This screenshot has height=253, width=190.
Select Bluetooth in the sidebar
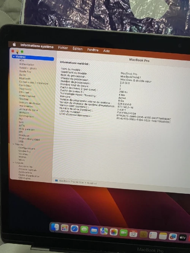(25, 78)
